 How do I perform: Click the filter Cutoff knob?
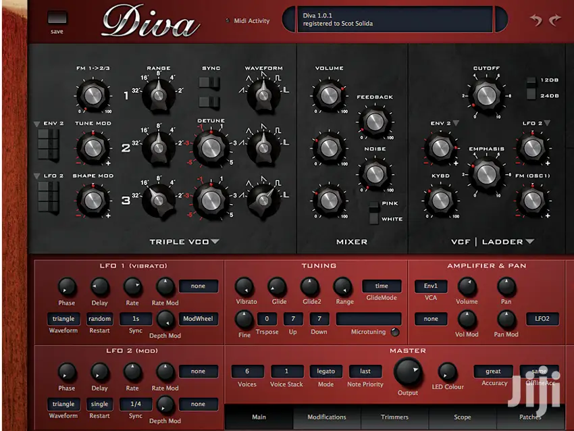tap(486, 95)
